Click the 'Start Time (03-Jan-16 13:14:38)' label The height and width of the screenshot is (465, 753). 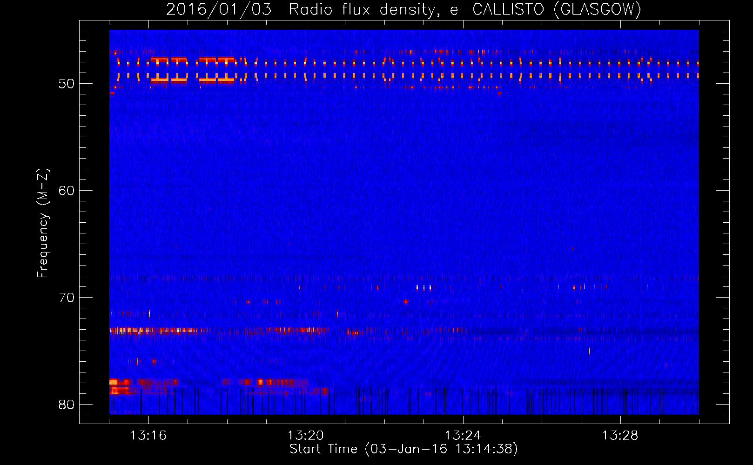403,449
